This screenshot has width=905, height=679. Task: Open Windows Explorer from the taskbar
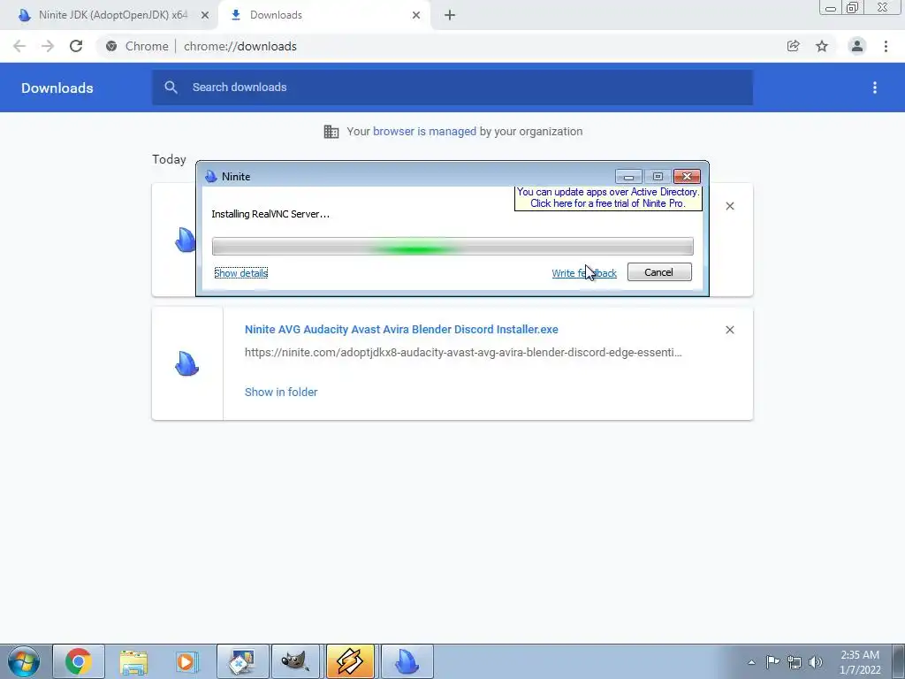tap(133, 661)
